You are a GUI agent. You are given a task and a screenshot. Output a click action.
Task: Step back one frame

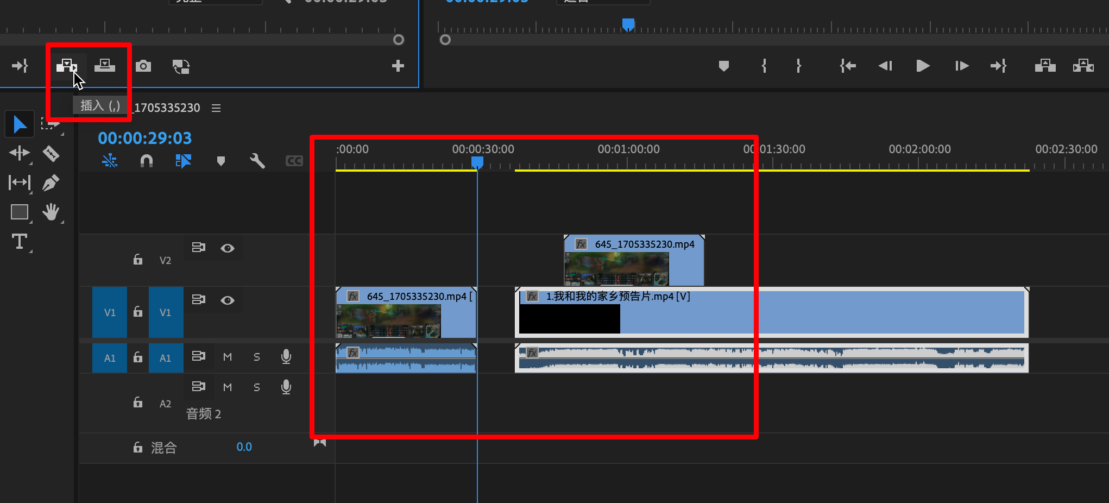[x=885, y=66]
